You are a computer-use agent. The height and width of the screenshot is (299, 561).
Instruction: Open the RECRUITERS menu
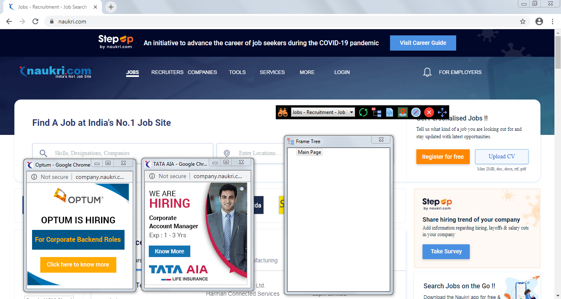[x=167, y=72]
